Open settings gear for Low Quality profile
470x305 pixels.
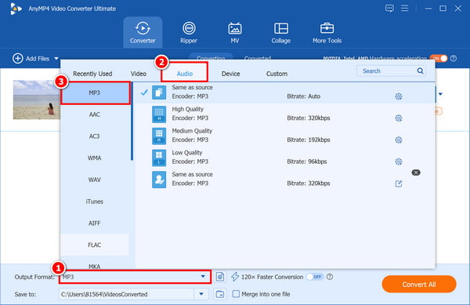399,162
